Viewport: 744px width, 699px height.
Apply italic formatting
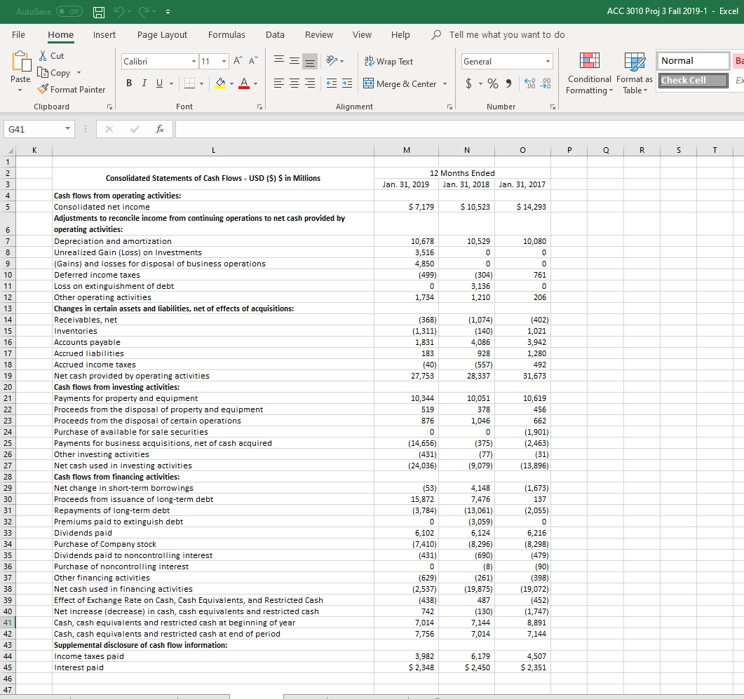coord(144,83)
